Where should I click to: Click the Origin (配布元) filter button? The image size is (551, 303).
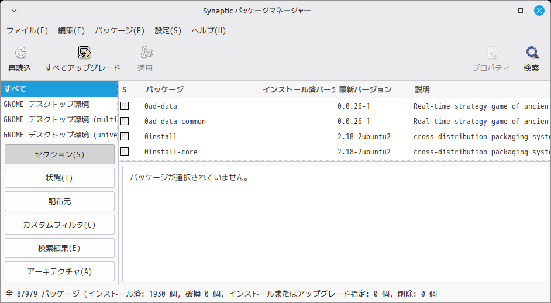pyautogui.click(x=60, y=201)
